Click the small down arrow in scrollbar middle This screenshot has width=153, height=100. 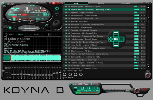click(148, 21)
